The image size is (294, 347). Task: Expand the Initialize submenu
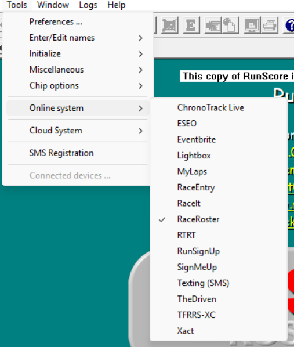[x=78, y=54]
